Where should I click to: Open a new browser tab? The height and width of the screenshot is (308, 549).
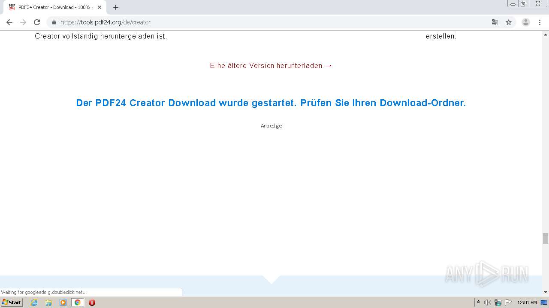point(115,7)
